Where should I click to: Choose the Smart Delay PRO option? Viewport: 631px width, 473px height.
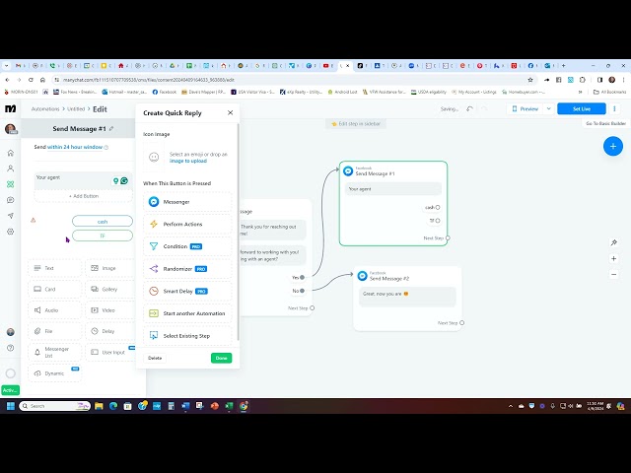point(187,292)
